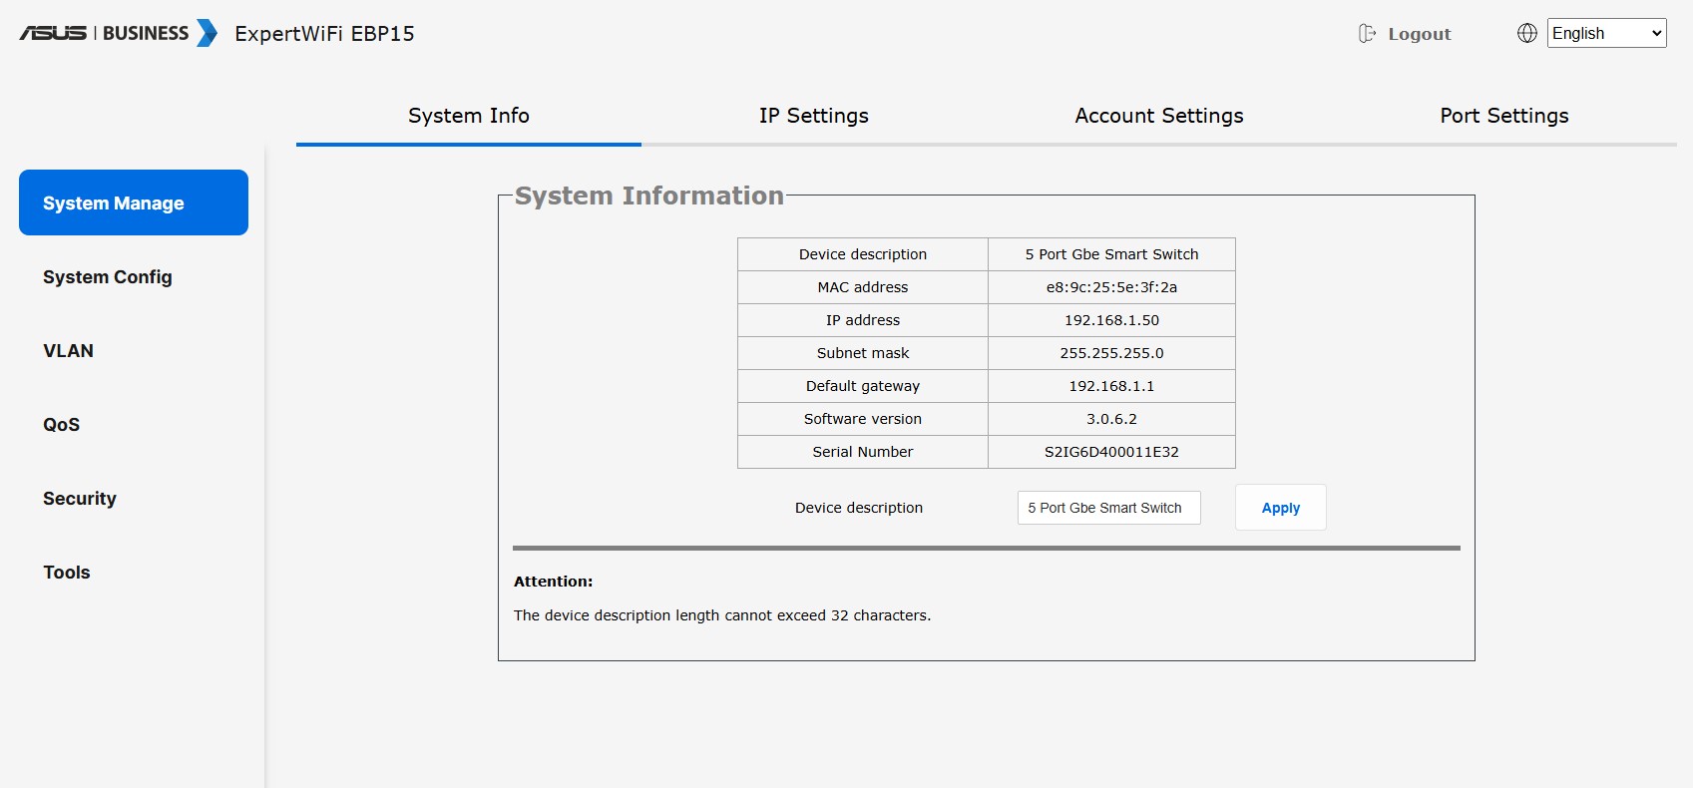
Task: Click the Logout link
Action: click(1419, 34)
